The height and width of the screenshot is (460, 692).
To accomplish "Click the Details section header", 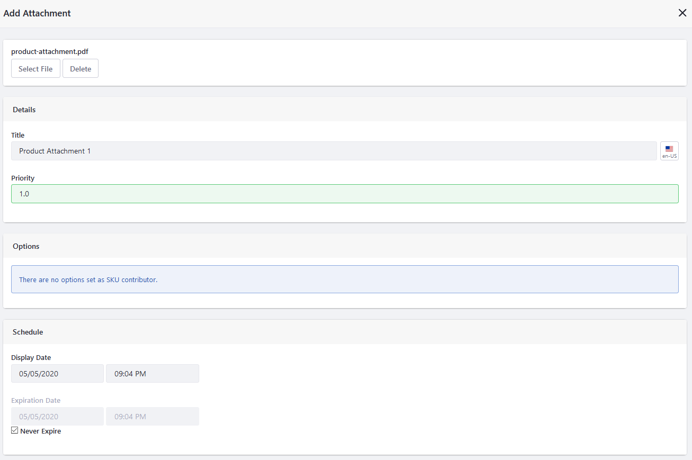I will click(345, 110).
